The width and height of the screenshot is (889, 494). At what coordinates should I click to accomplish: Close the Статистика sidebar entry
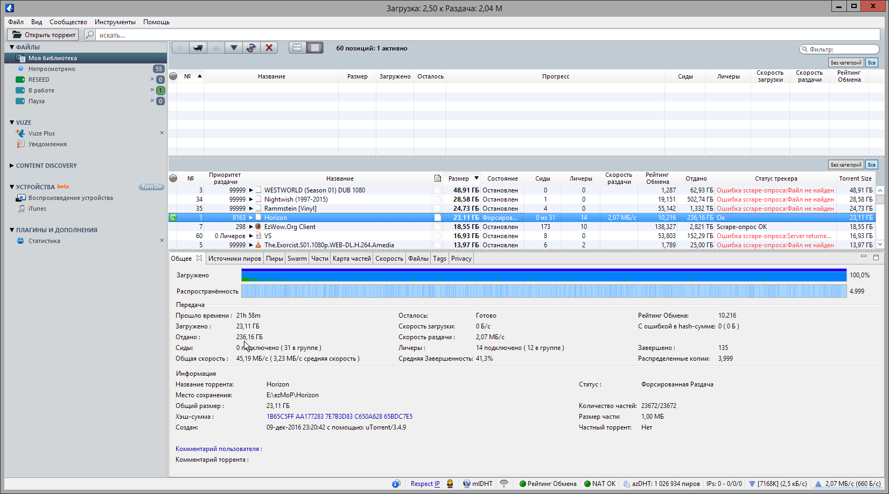point(162,241)
